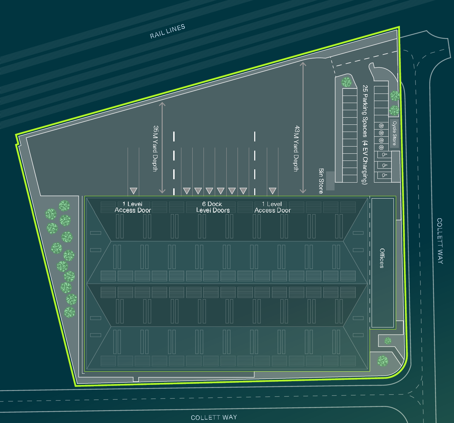The image size is (454, 423).
Task: Select the left "1 Level Access Door" label
Action: pos(133,207)
